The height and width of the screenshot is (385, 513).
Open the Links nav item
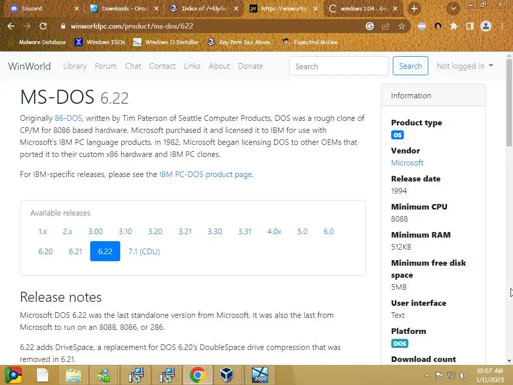click(192, 66)
